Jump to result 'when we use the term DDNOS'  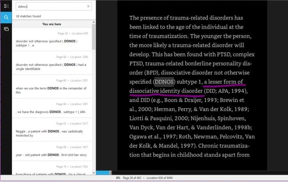(x=52, y=87)
